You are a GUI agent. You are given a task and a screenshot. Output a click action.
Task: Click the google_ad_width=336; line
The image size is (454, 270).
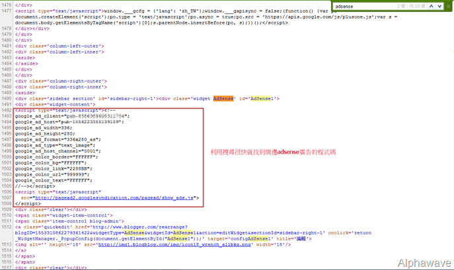[x=44, y=128]
